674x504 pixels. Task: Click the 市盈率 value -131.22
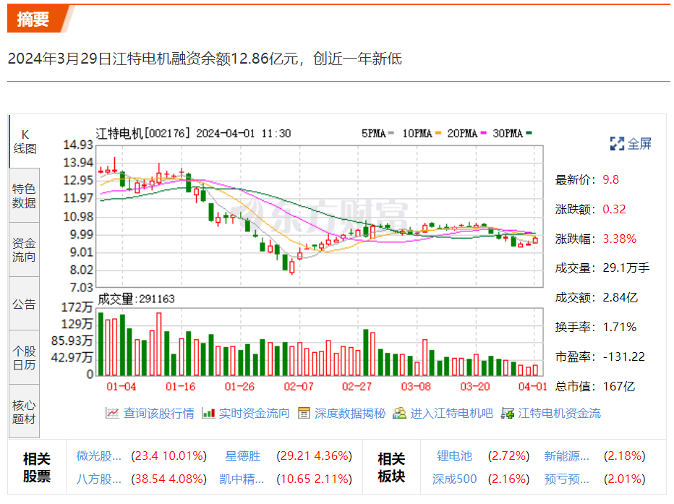pos(623,356)
